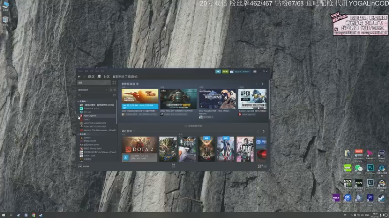The height and width of the screenshot is (218, 389).
Task: Open the Monster Hunter Rise game tile
Action: coord(168,149)
